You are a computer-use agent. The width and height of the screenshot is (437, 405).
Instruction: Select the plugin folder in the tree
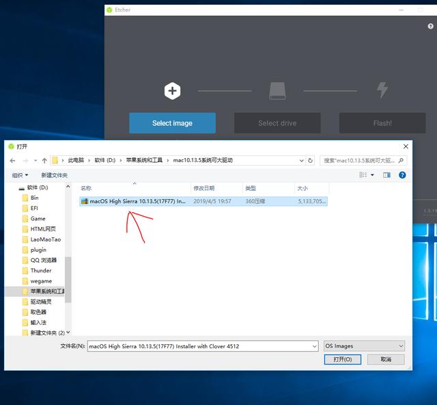coord(38,250)
